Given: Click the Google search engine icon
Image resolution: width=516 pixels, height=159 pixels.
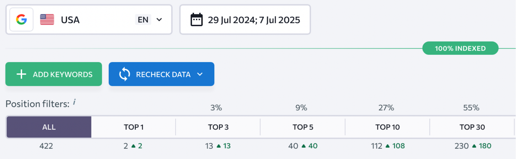Looking at the screenshot, I should tap(21, 20).
